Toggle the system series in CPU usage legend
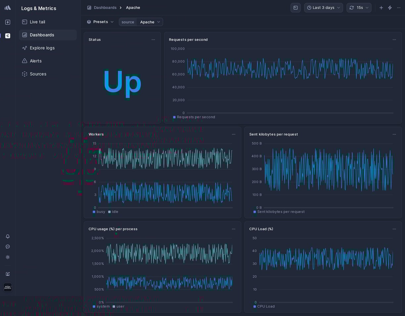 101,306
